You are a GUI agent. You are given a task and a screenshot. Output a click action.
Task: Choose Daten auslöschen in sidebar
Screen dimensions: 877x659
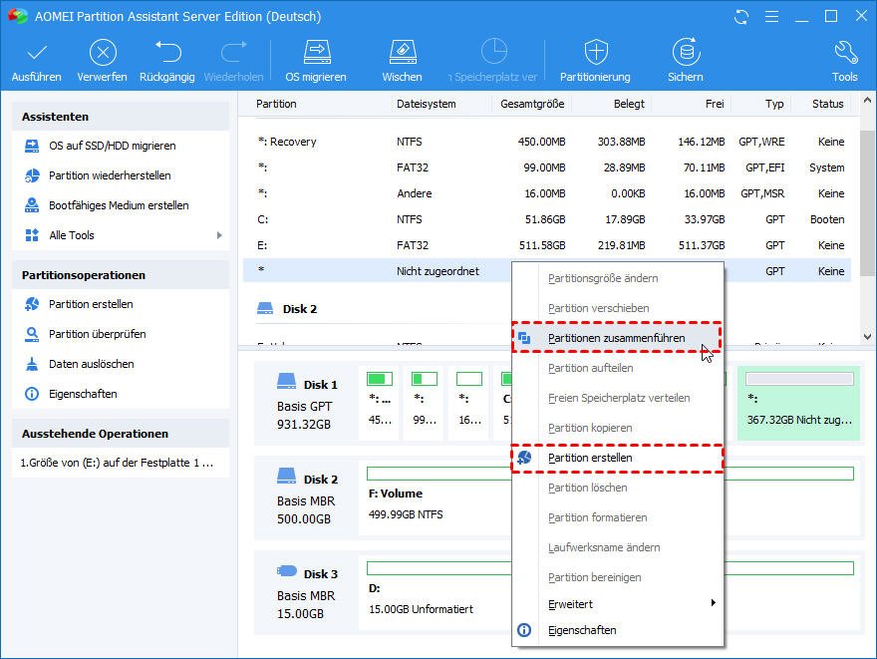tap(91, 364)
